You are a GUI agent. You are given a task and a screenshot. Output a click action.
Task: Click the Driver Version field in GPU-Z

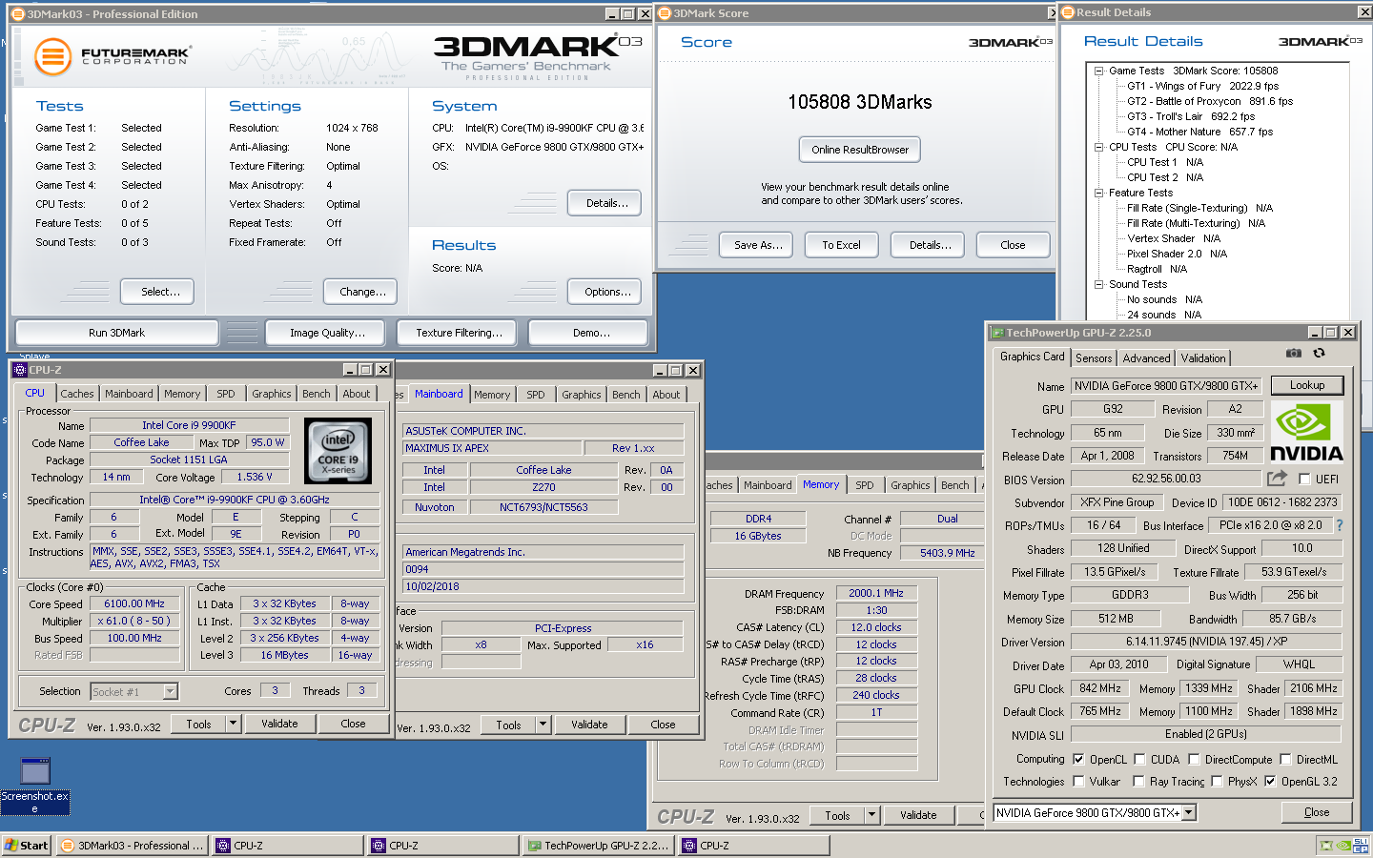1206,642
